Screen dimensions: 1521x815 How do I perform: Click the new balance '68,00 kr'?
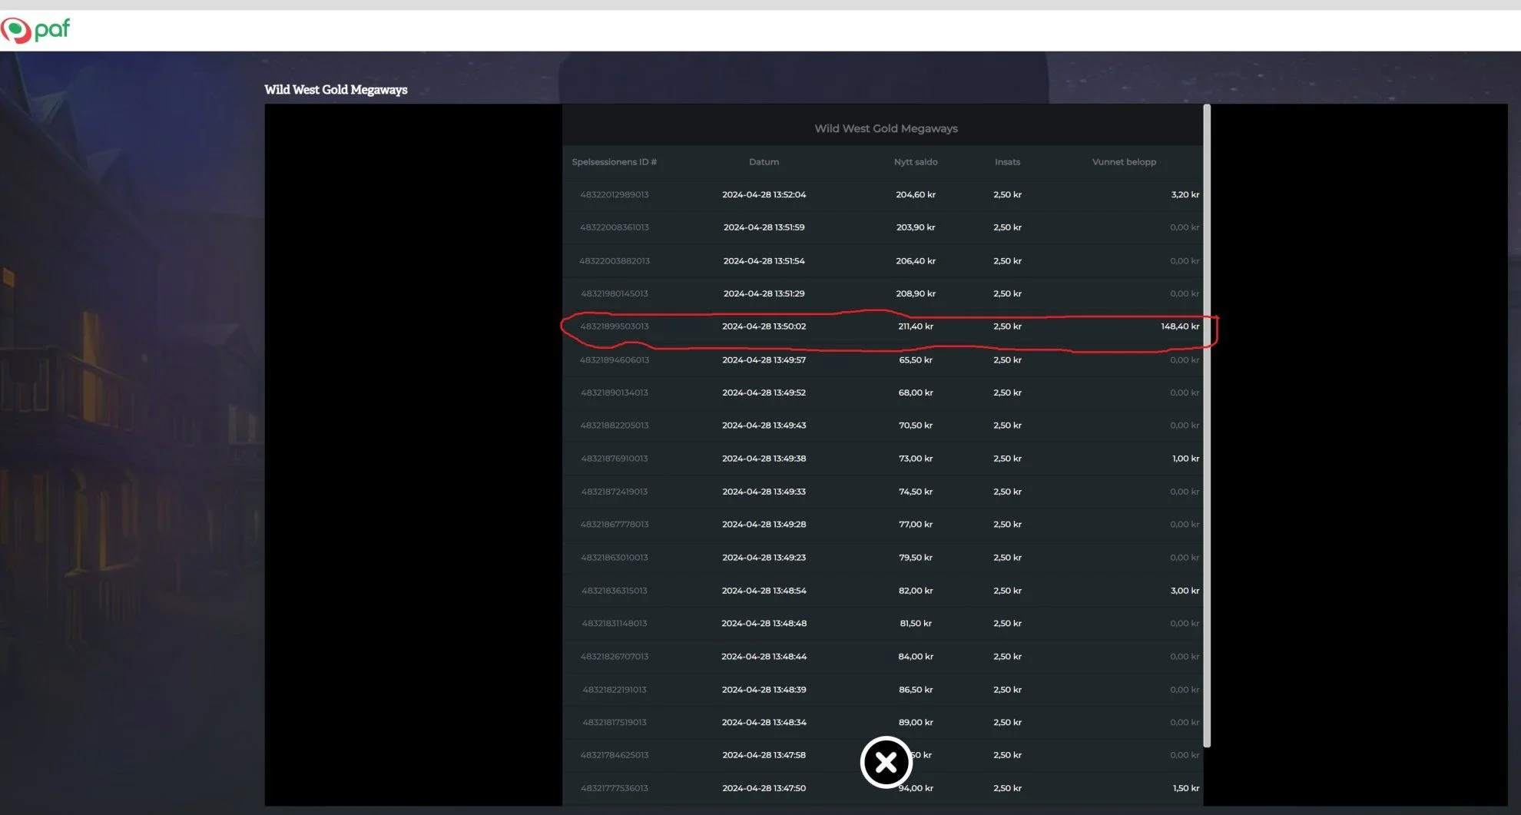916,393
